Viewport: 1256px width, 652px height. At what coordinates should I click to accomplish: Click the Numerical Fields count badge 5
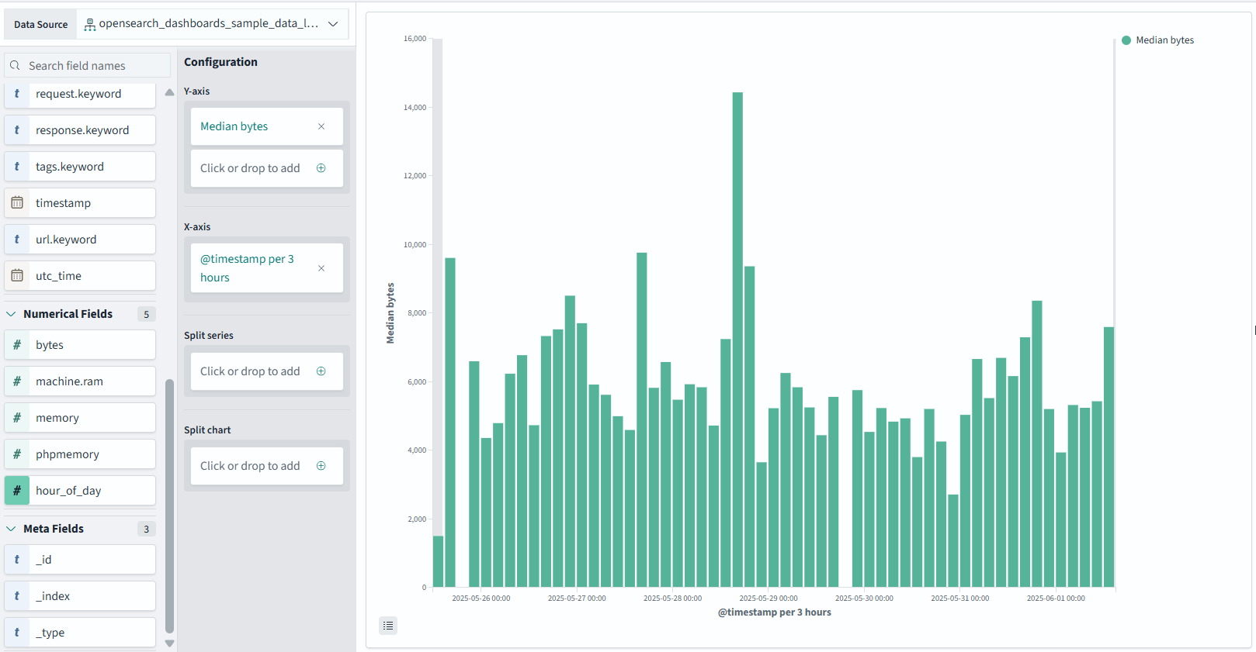(x=146, y=314)
